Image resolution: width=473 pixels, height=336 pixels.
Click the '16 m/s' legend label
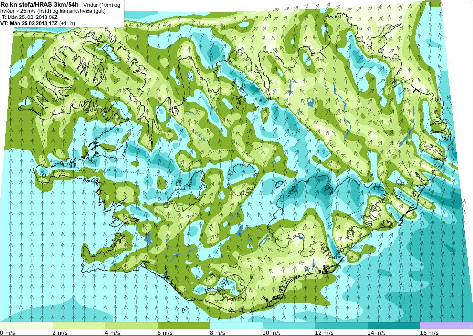429,333
